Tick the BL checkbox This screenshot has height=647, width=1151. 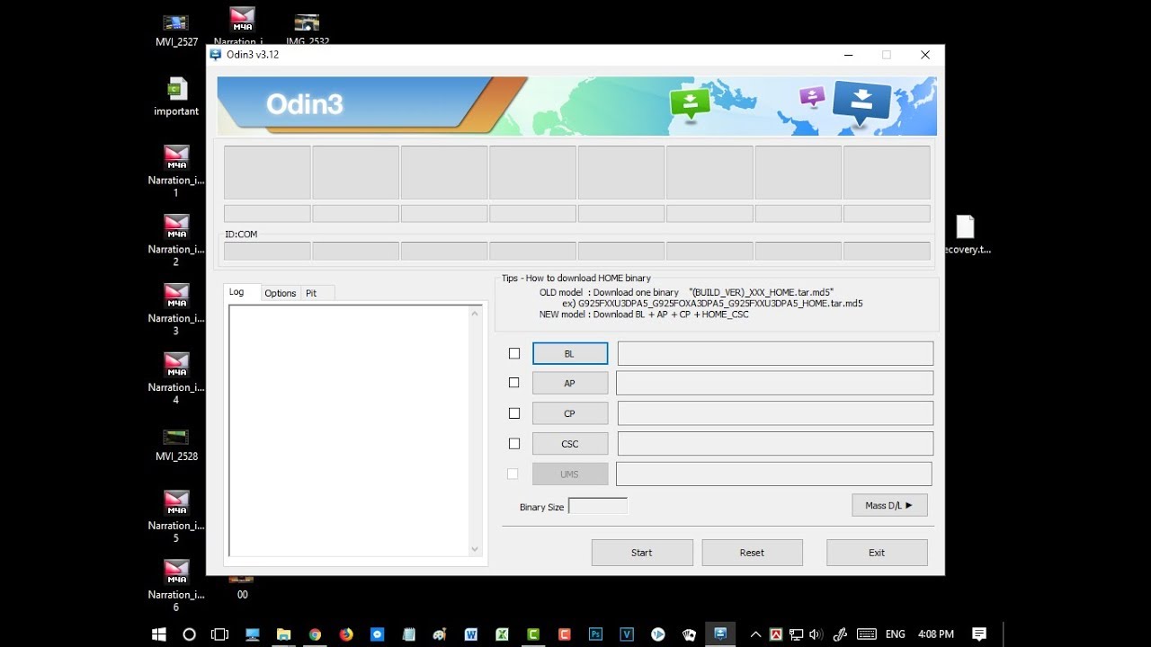point(514,353)
